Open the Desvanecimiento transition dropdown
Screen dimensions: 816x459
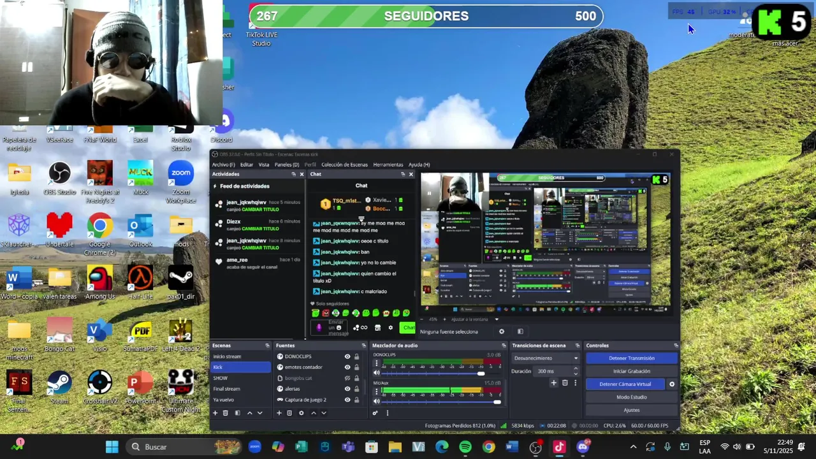tap(546, 358)
